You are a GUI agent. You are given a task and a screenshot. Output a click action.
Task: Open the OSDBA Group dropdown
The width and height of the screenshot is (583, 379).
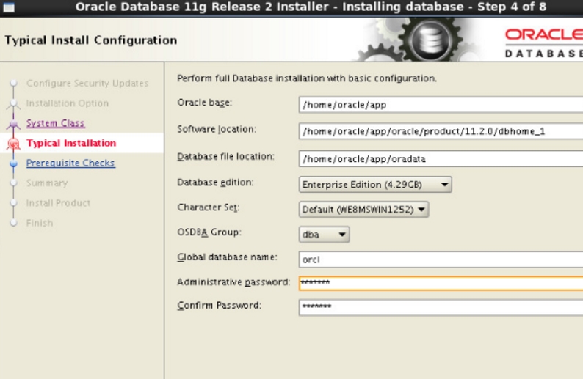(x=324, y=235)
